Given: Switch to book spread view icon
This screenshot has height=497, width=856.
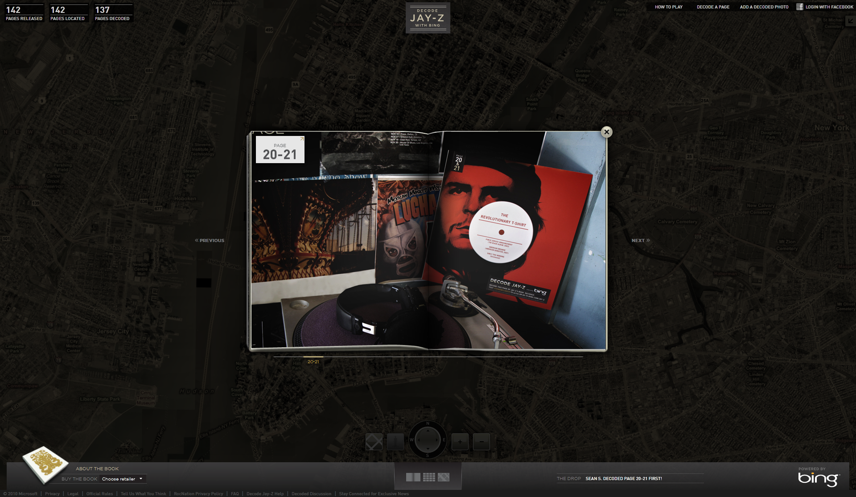Looking at the screenshot, I should point(413,477).
